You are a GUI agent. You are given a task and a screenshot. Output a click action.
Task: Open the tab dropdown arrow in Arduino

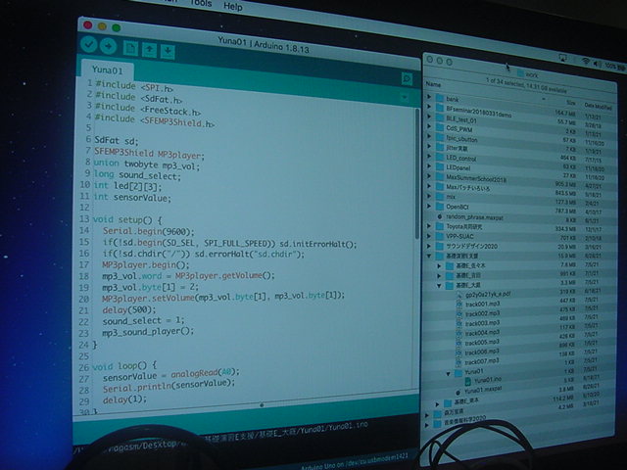405,97
